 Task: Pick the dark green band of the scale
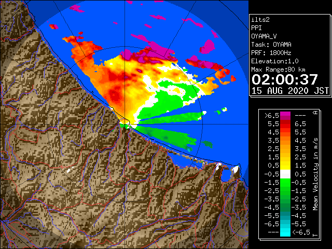click(285, 208)
